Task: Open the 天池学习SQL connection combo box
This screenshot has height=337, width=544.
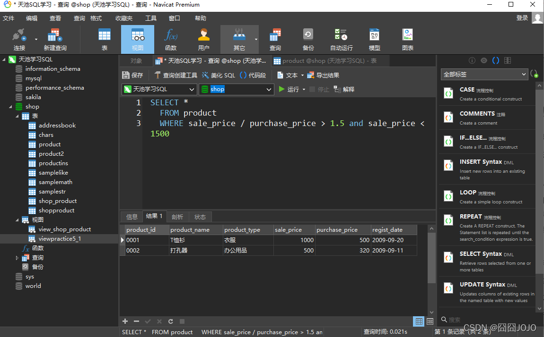Action: tap(159, 89)
